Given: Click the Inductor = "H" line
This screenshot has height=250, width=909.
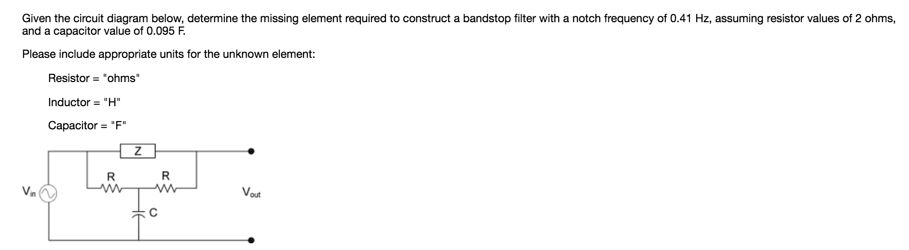Looking at the screenshot, I should (84, 102).
